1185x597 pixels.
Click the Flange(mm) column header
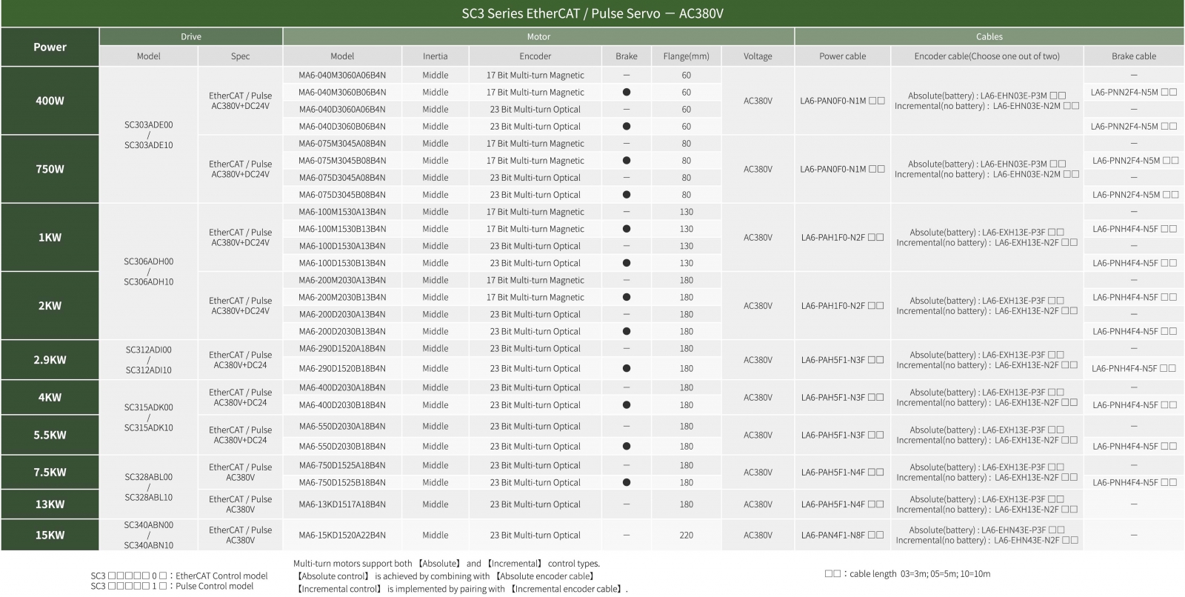(x=686, y=56)
